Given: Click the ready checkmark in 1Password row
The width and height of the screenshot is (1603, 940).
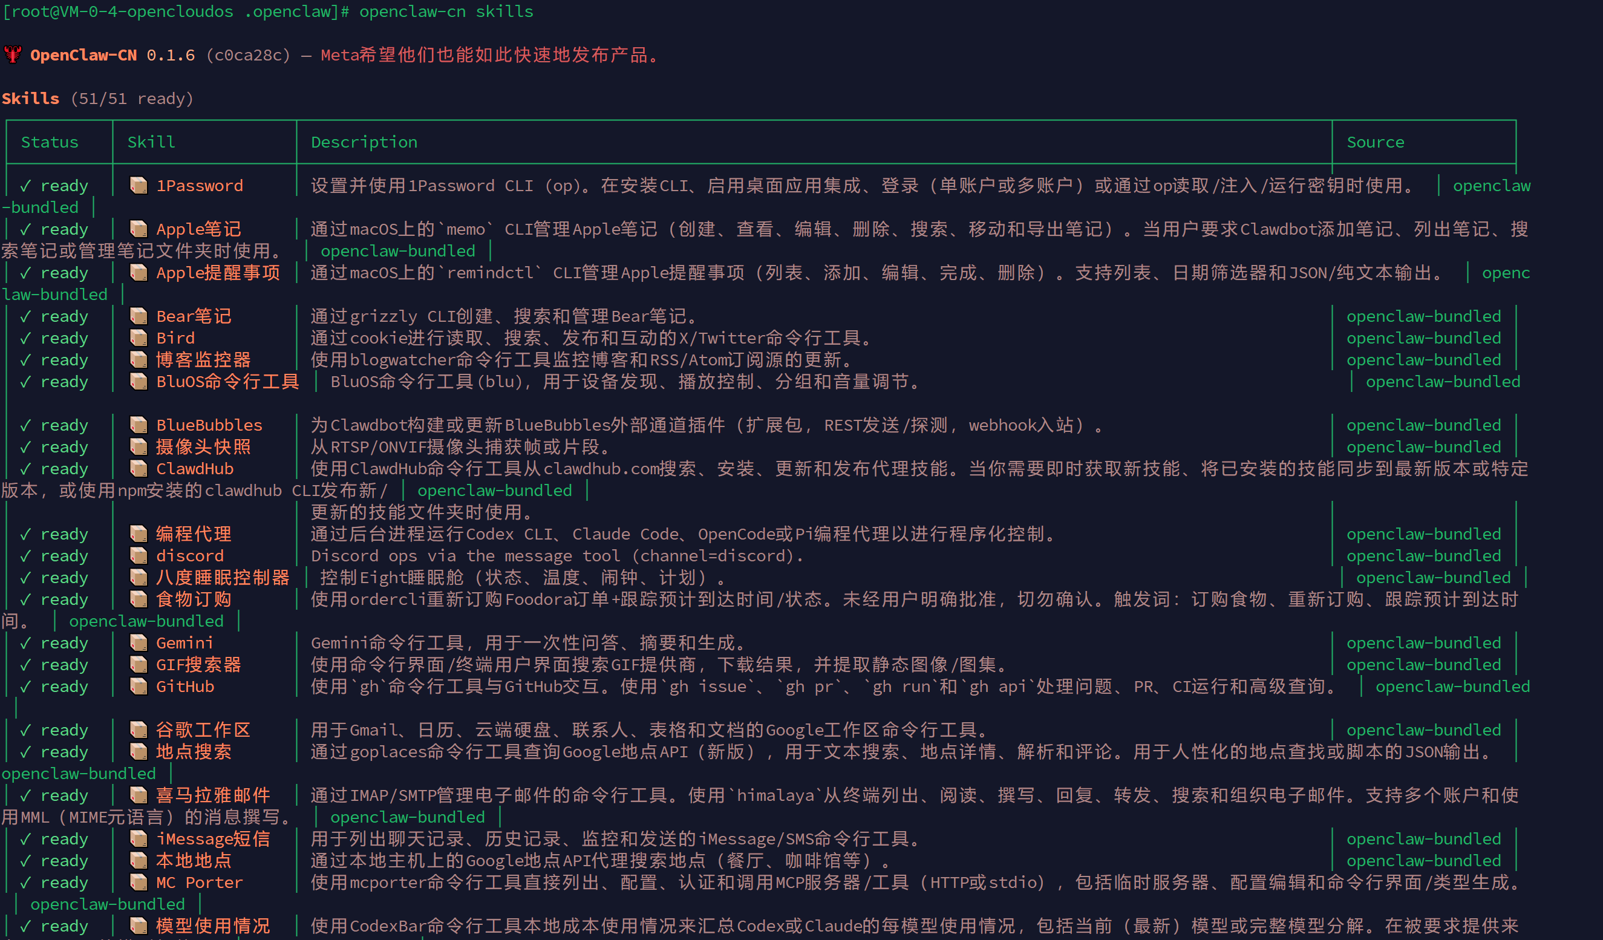Looking at the screenshot, I should point(25,186).
